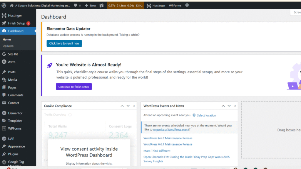Open the UAE menu item
This screenshot has width=301, height=169.
pyautogui.click(x=18, y=139)
